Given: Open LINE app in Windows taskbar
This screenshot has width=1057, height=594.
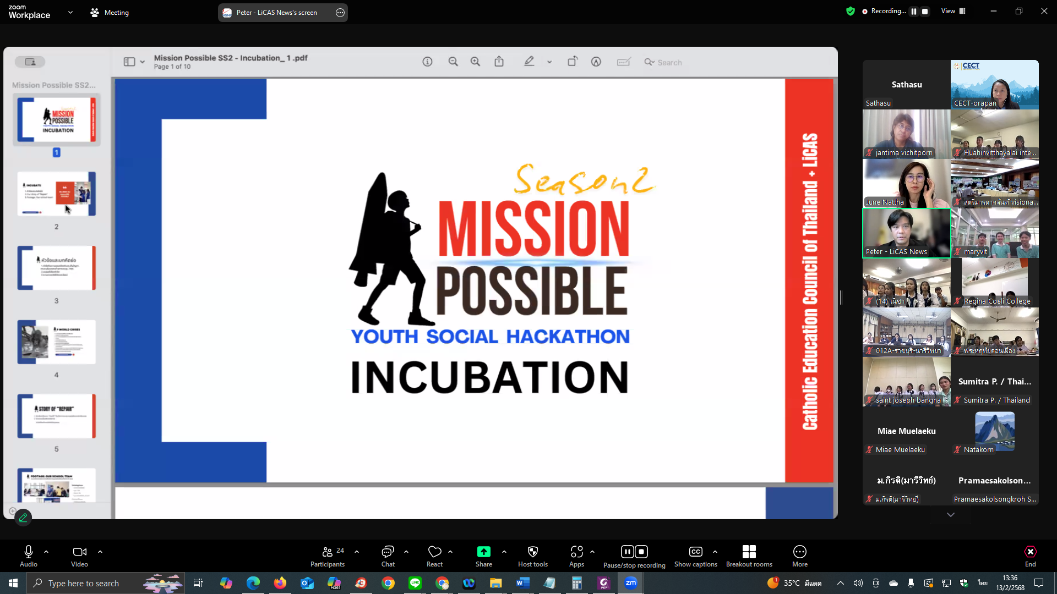Looking at the screenshot, I should (415, 583).
